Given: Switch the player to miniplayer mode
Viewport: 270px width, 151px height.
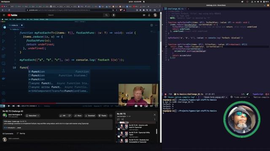Looking at the screenshot, I should [146, 106].
